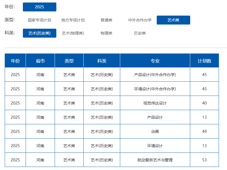The width and height of the screenshot is (227, 170).
Task: Click the 视觉传达设计 major cell
Action: (x=155, y=103)
